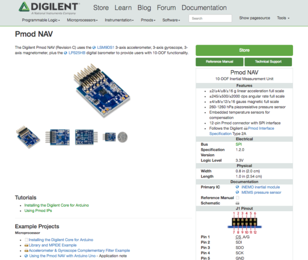
Task: Click the 'SCK' Pin 4 value
Action: [x=240, y=253]
